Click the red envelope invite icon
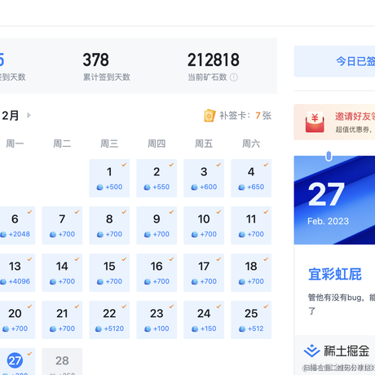The width and height of the screenshot is (375, 375). (315, 122)
